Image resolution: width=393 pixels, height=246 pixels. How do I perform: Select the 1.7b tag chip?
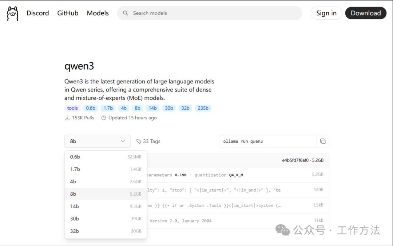pos(108,108)
